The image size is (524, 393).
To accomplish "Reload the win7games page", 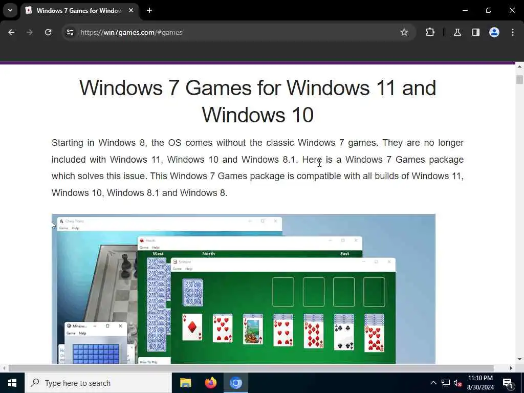I will pos(48,32).
